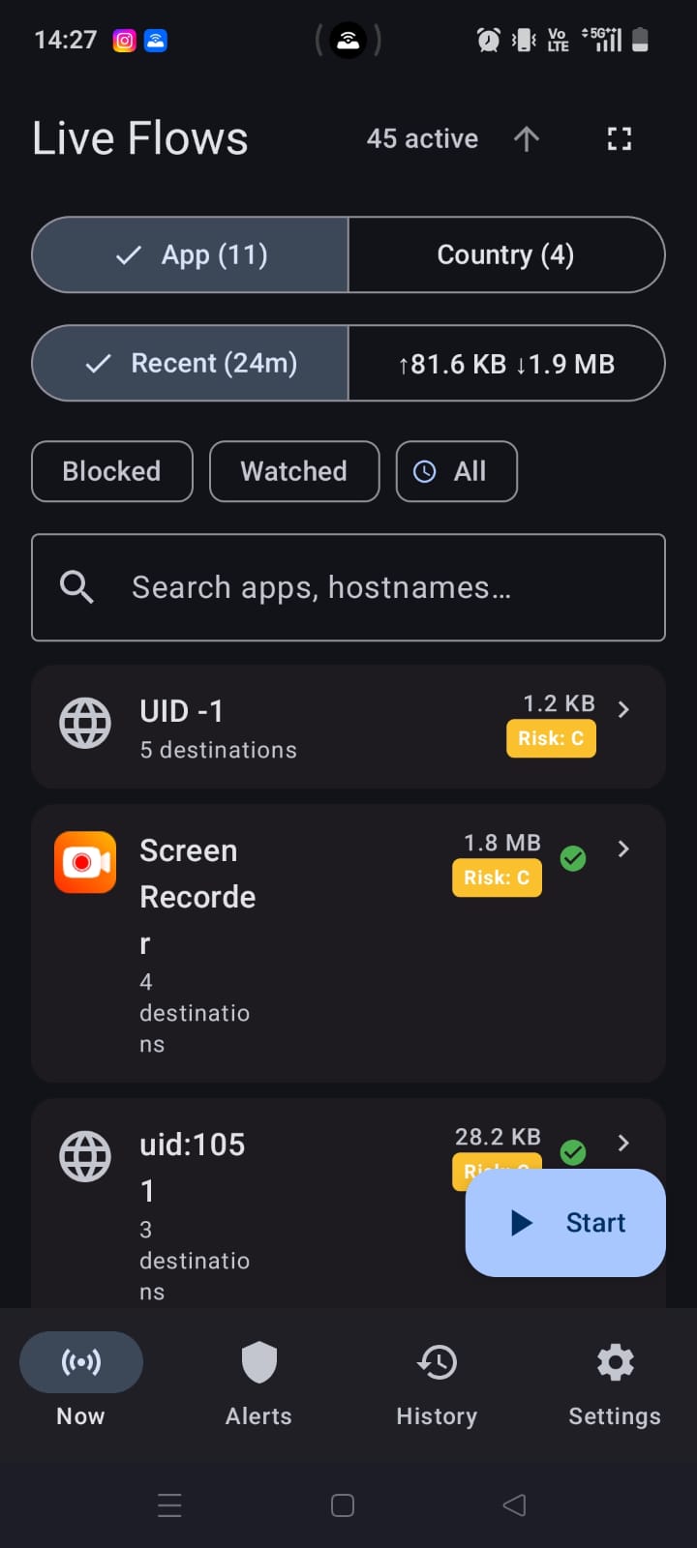Switch grouping to Country (4)

pyautogui.click(x=506, y=254)
